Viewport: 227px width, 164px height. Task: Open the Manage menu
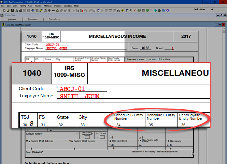(48, 6)
